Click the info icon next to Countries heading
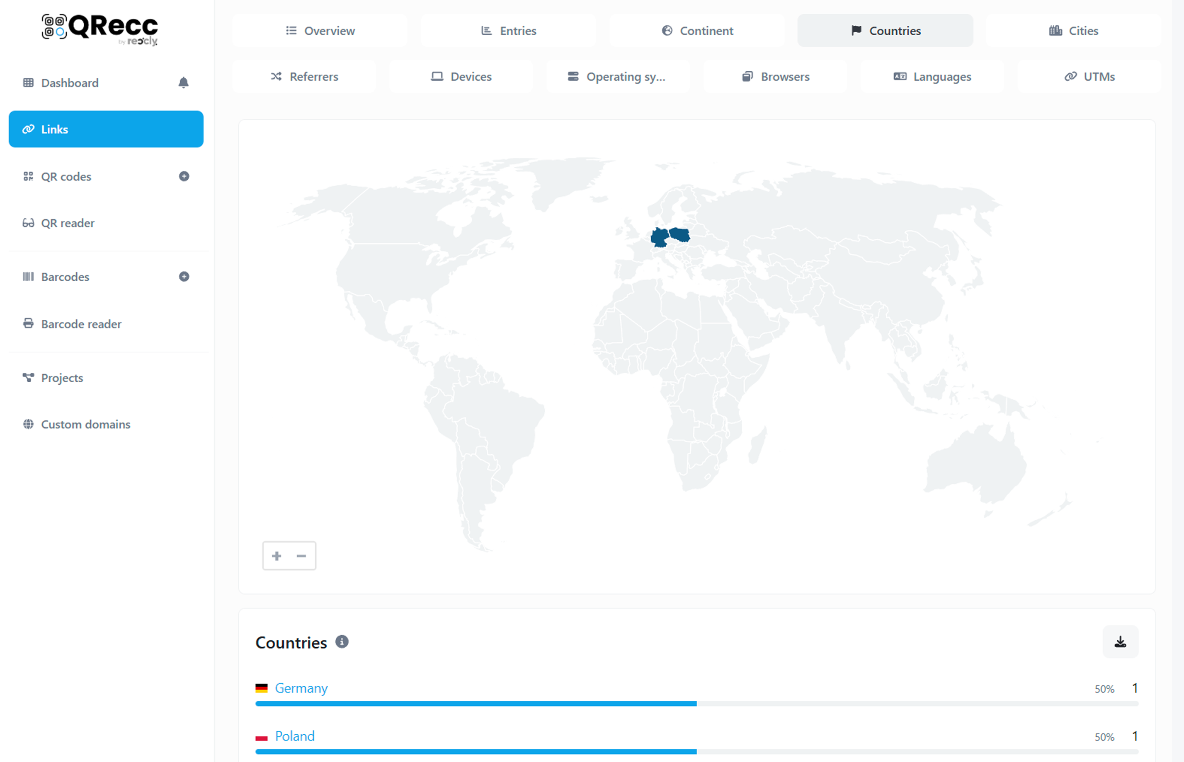Screen dimensions: 1184x762 coord(342,642)
